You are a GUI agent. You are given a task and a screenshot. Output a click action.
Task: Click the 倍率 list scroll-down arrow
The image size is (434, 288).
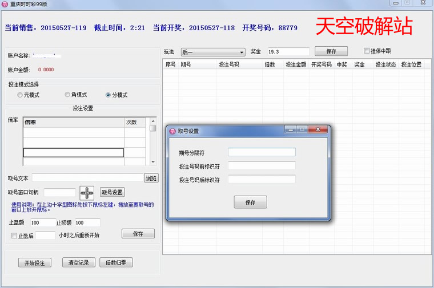point(152,162)
